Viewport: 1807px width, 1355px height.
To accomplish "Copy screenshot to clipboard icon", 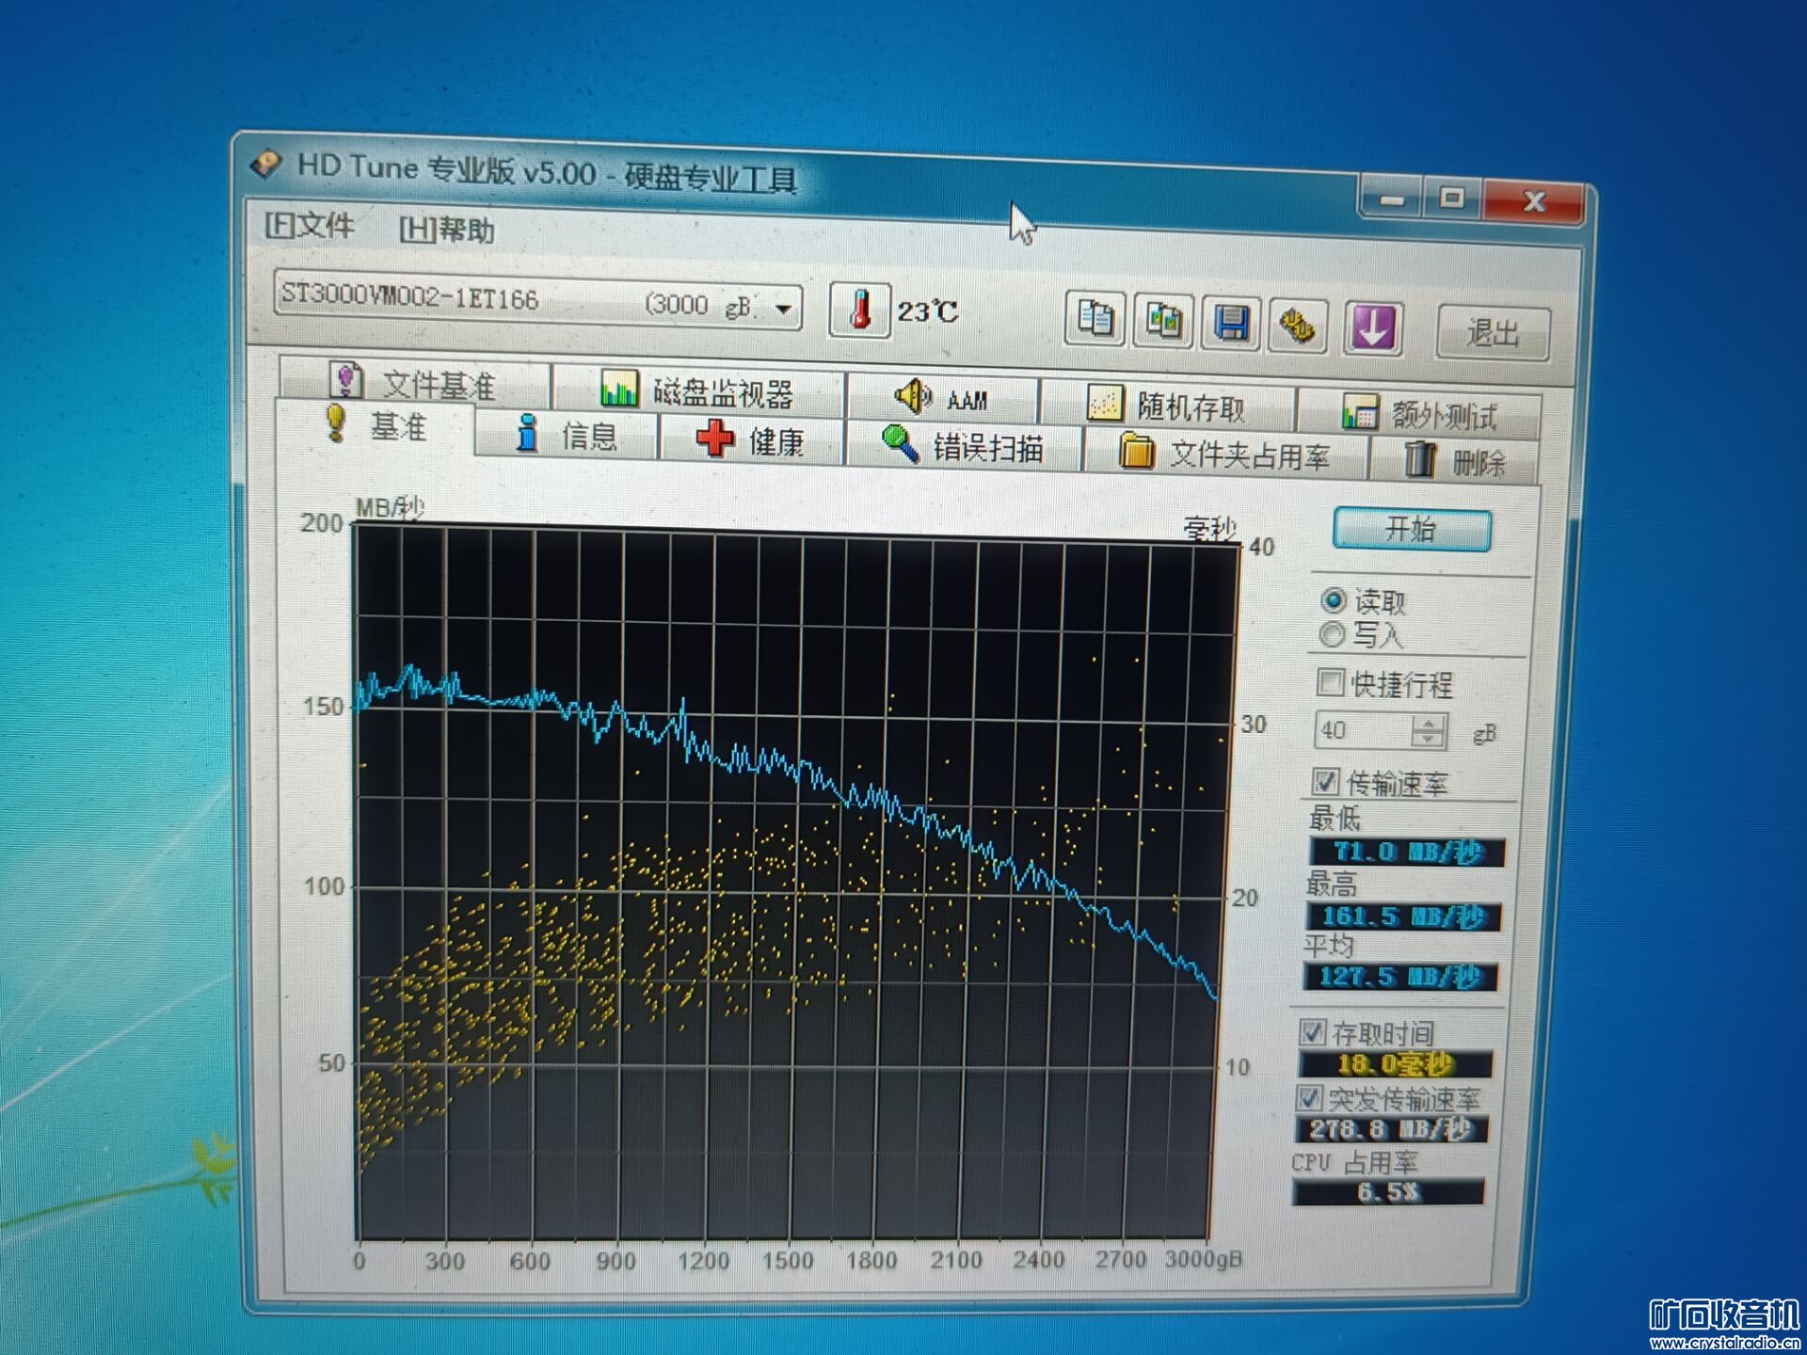I will [x=1164, y=322].
